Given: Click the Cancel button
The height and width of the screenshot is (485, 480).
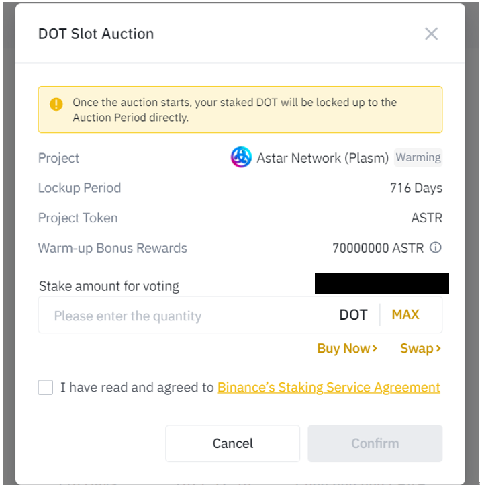Looking at the screenshot, I should (233, 443).
